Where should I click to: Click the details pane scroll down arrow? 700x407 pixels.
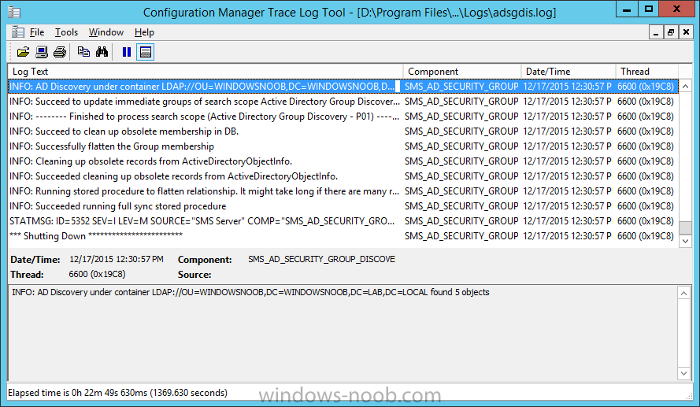[x=683, y=373]
